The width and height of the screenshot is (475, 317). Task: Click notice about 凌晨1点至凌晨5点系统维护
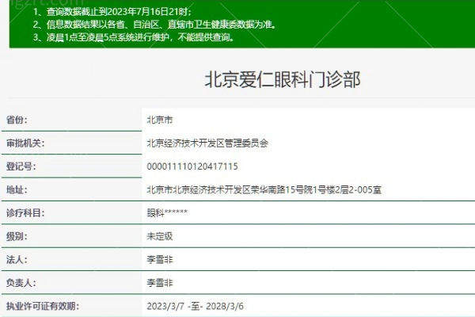click(134, 37)
